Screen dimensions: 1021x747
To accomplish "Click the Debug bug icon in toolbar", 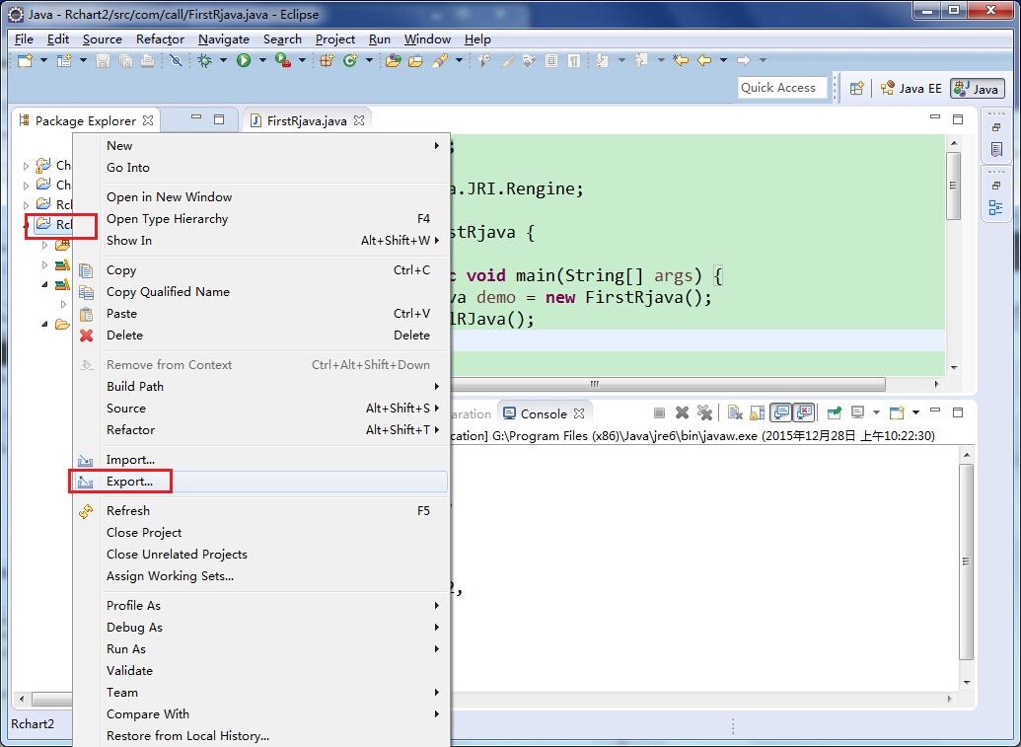I will point(204,60).
